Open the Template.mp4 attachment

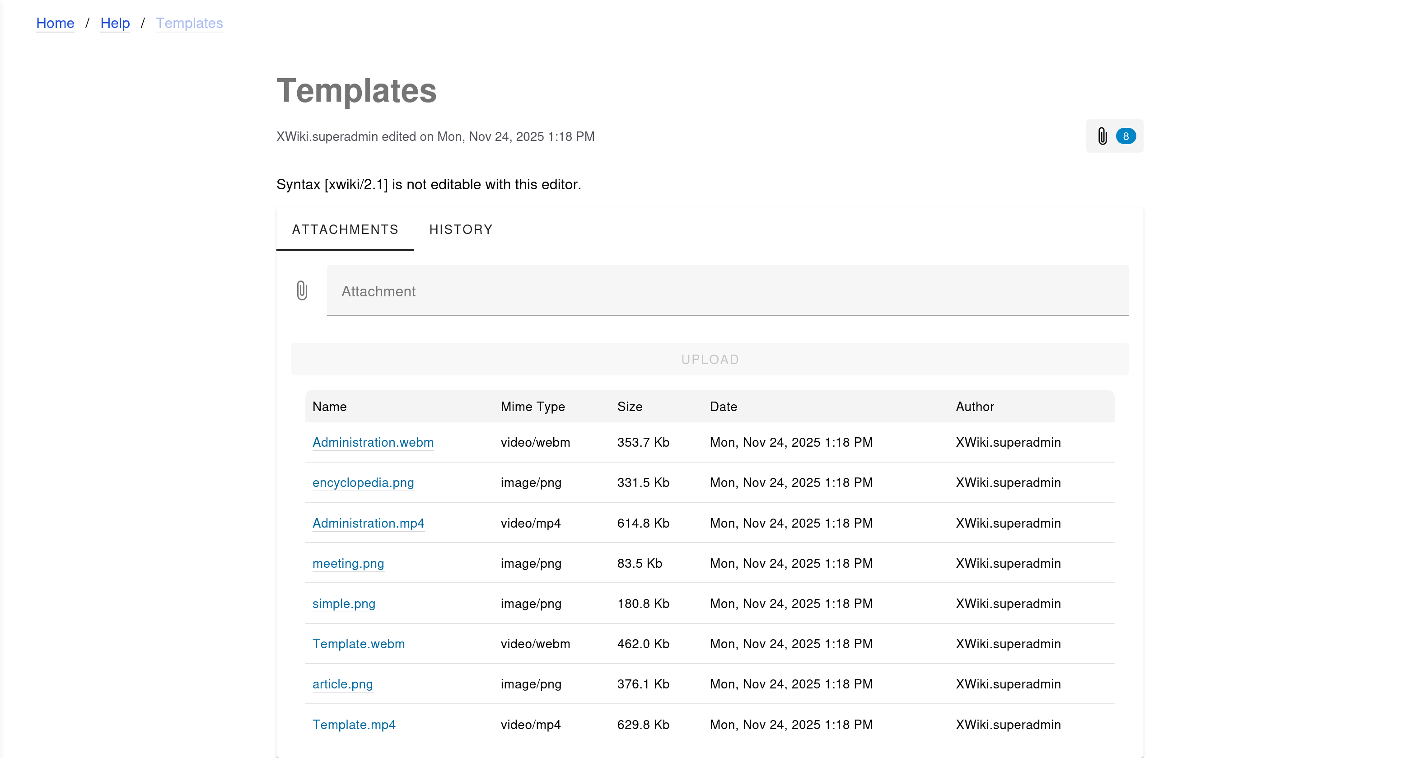pos(354,725)
